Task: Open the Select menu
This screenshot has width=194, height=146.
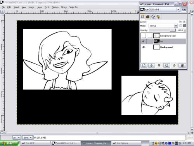Action: tap(16, 7)
